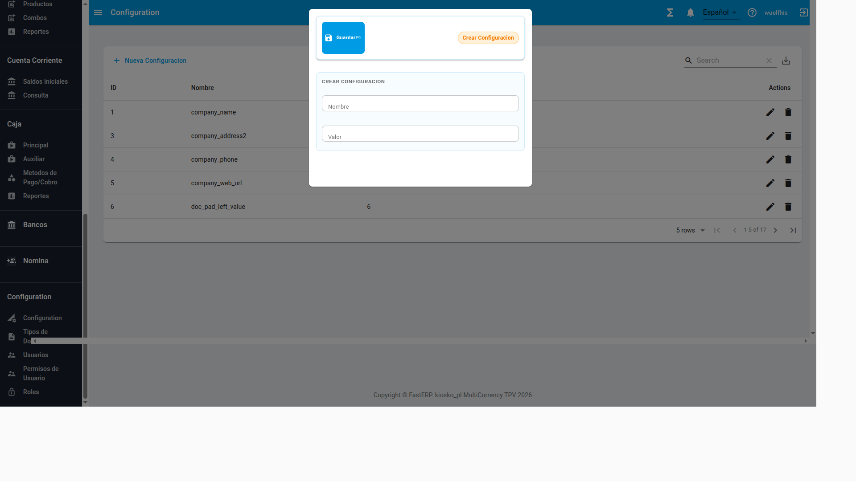856x481 pixels.
Task: Edit the company_web_url row
Action: (x=770, y=183)
